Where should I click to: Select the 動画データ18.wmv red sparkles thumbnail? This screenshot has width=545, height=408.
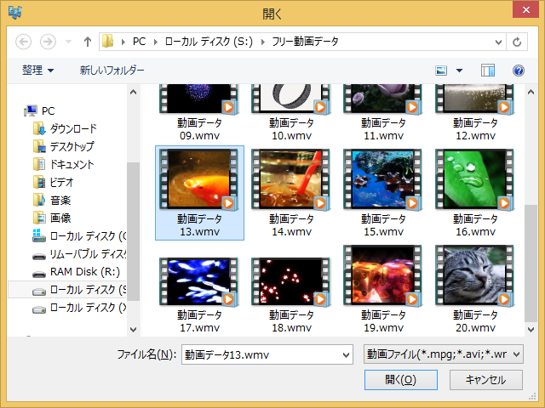pos(290,281)
